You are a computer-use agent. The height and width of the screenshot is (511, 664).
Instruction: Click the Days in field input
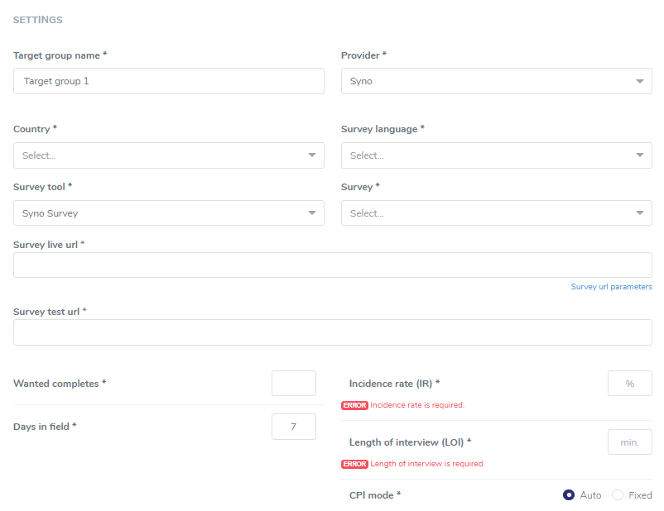pos(294,427)
